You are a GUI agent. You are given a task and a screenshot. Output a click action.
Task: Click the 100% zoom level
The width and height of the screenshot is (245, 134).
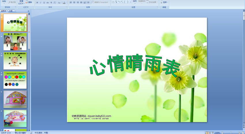[217, 133]
